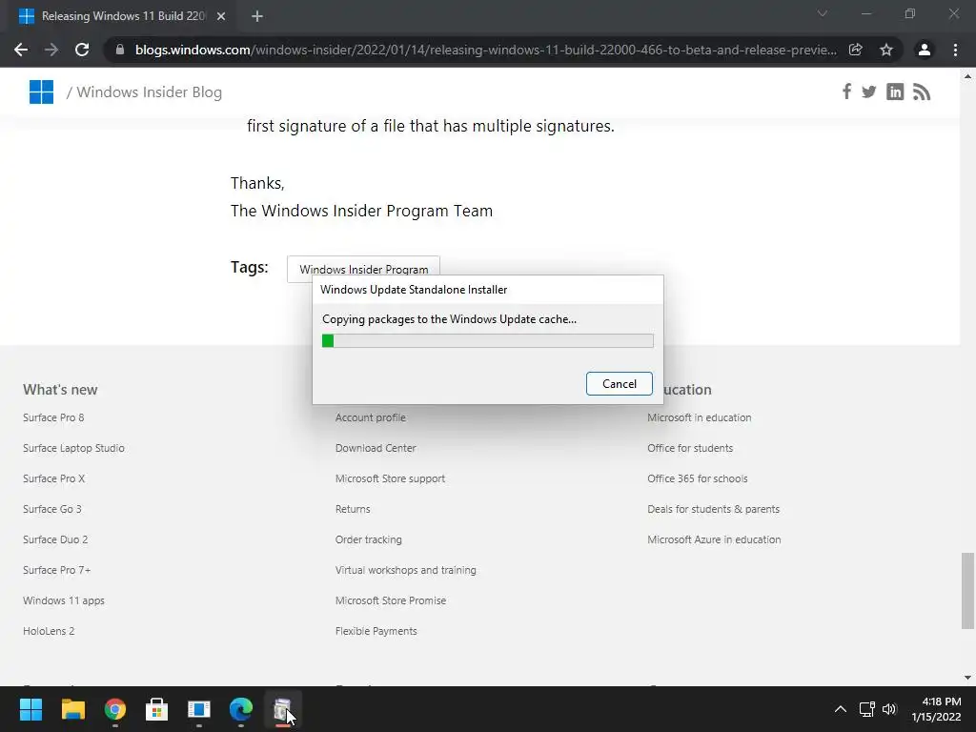Image resolution: width=976 pixels, height=732 pixels.
Task: Click the padlock site info icon
Action: [x=120, y=50]
